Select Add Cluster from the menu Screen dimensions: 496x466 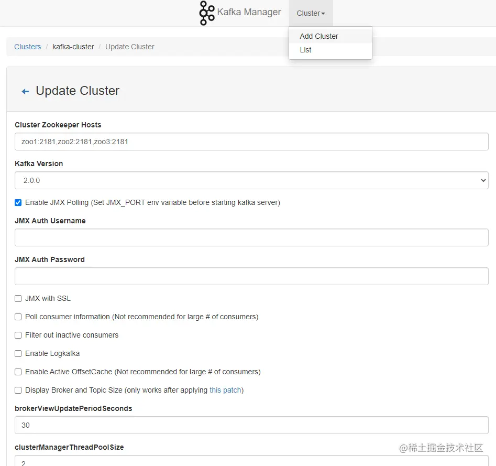click(319, 36)
